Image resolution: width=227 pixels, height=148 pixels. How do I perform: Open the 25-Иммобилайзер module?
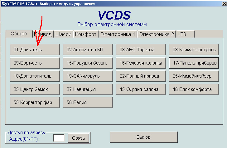coord(194,76)
